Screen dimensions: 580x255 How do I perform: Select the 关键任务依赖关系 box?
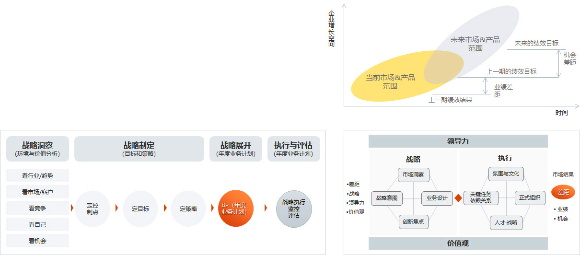tap(481, 197)
